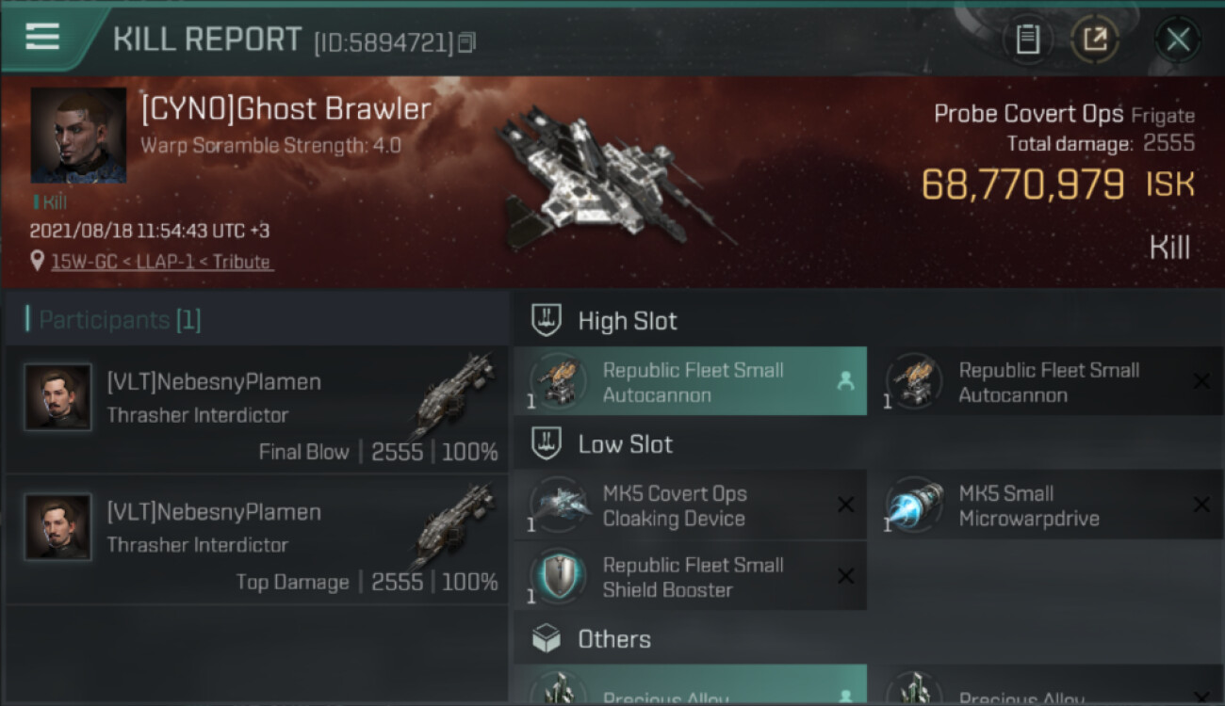This screenshot has width=1225, height=706.
Task: Select the Final Blow participant entry
Action: point(257,409)
